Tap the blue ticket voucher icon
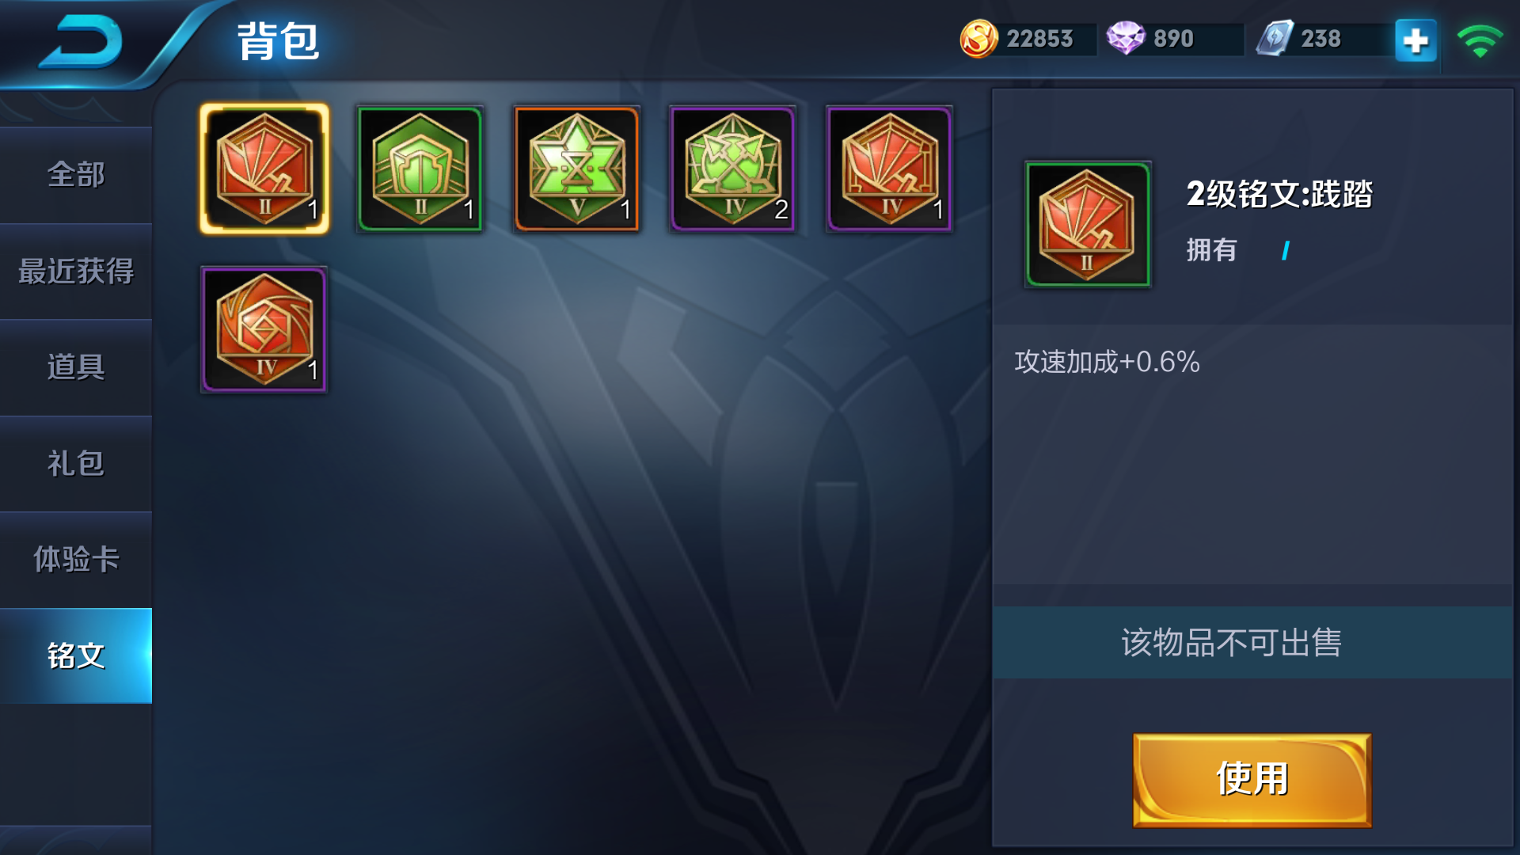Screen dimensions: 1520x855 point(1275,38)
